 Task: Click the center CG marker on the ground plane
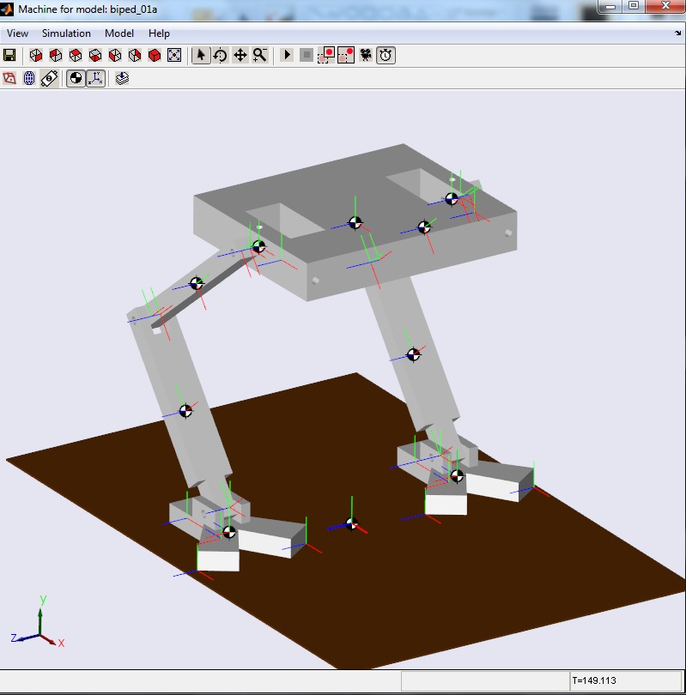(x=350, y=523)
